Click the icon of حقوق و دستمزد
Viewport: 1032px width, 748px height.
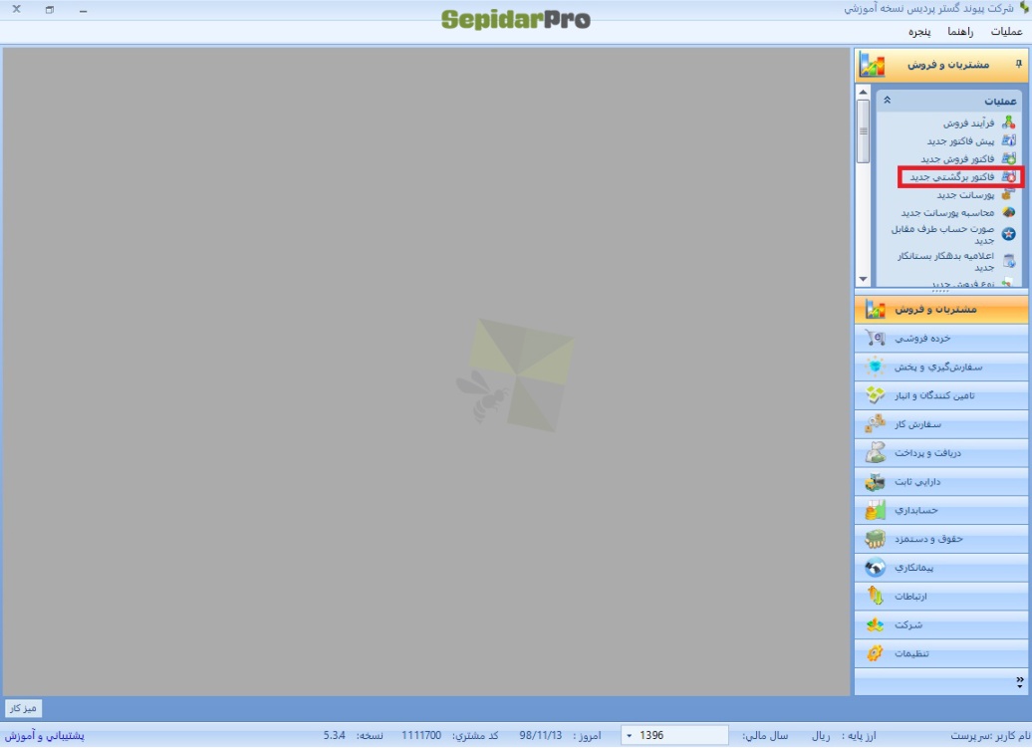[876, 539]
